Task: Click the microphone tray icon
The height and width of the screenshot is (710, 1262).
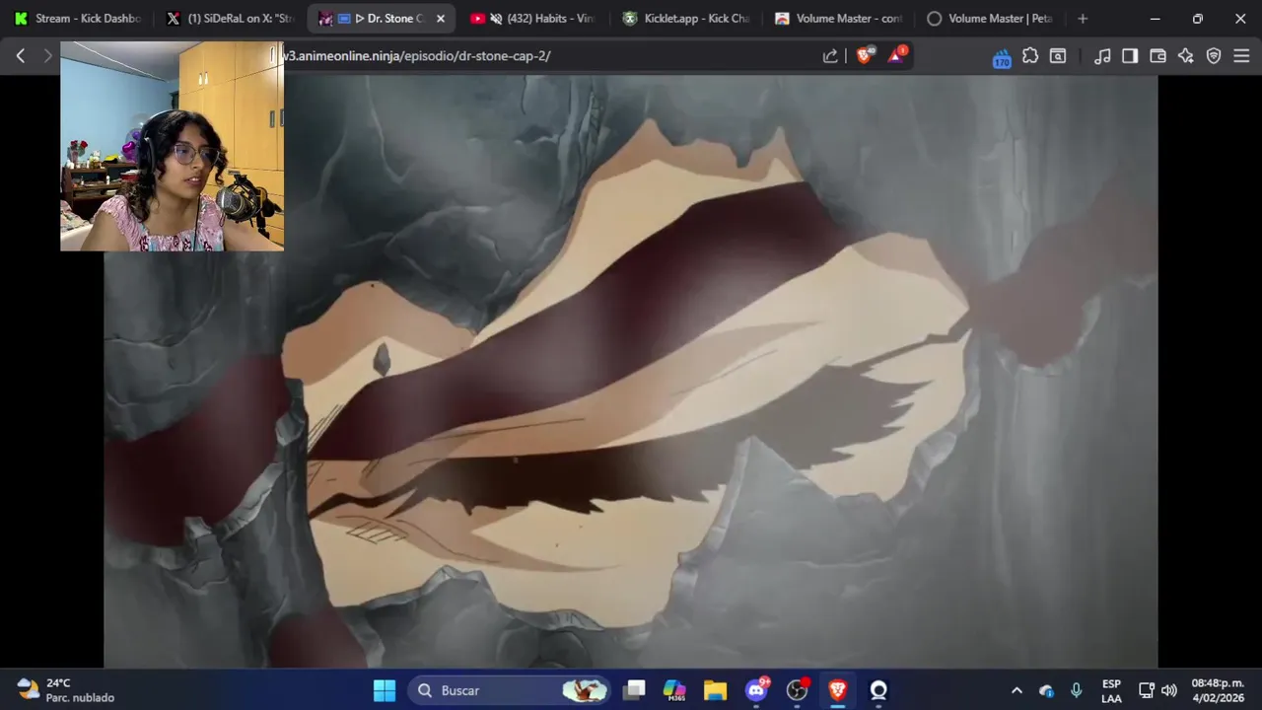Action: pyautogui.click(x=1076, y=690)
